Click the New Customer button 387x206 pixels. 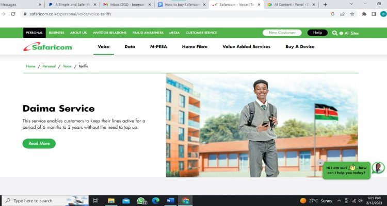pos(282,32)
